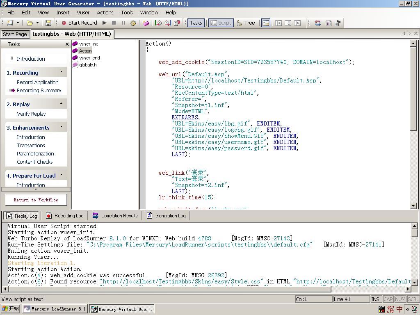Click the New script icon
The image size is (420, 315).
[x=10, y=23]
